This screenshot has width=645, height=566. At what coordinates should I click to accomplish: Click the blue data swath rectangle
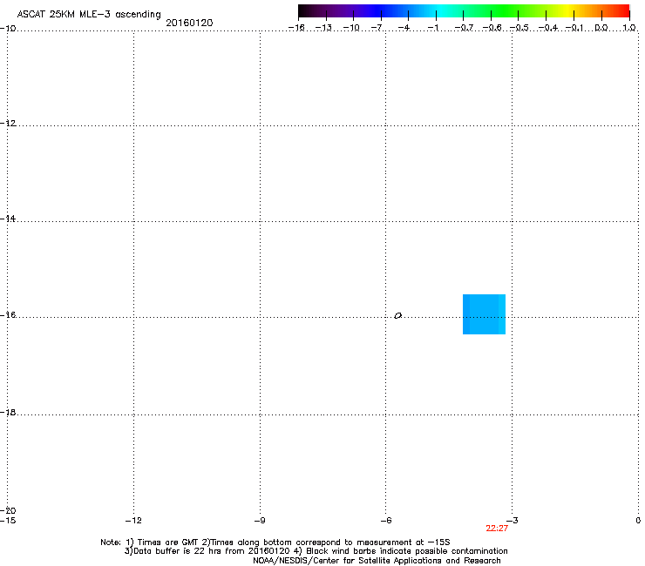pyautogui.click(x=484, y=314)
